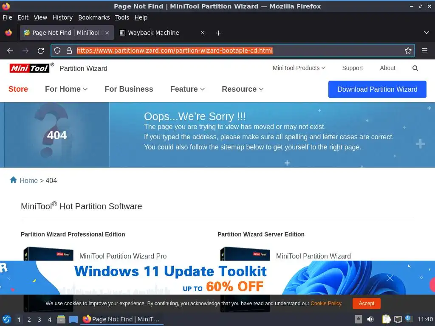The image size is (435, 326).
Task: Switch to workspace 3
Action: pyautogui.click(x=40, y=320)
